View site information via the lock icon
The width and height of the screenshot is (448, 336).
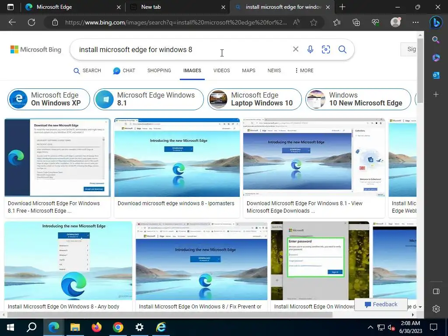pos(55,22)
